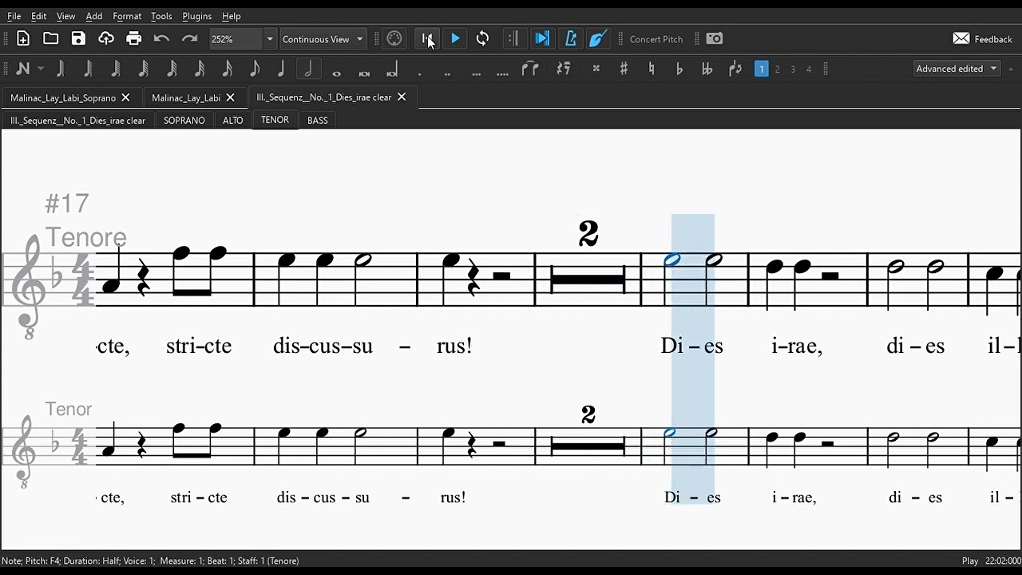This screenshot has height=575, width=1022.
Task: Select voice 1
Action: pyautogui.click(x=762, y=69)
